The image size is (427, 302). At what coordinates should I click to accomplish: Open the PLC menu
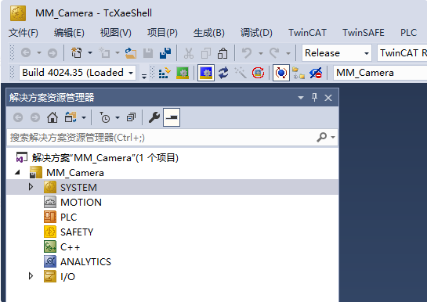(x=408, y=33)
